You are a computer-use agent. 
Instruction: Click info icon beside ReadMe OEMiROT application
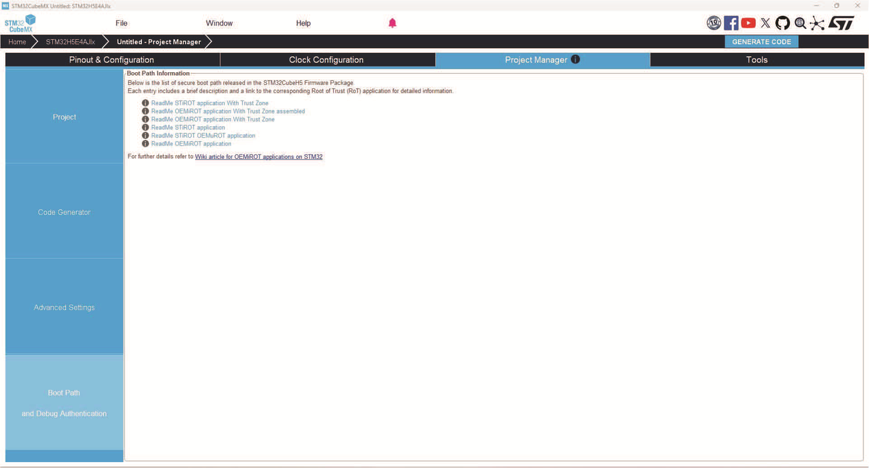coord(145,144)
